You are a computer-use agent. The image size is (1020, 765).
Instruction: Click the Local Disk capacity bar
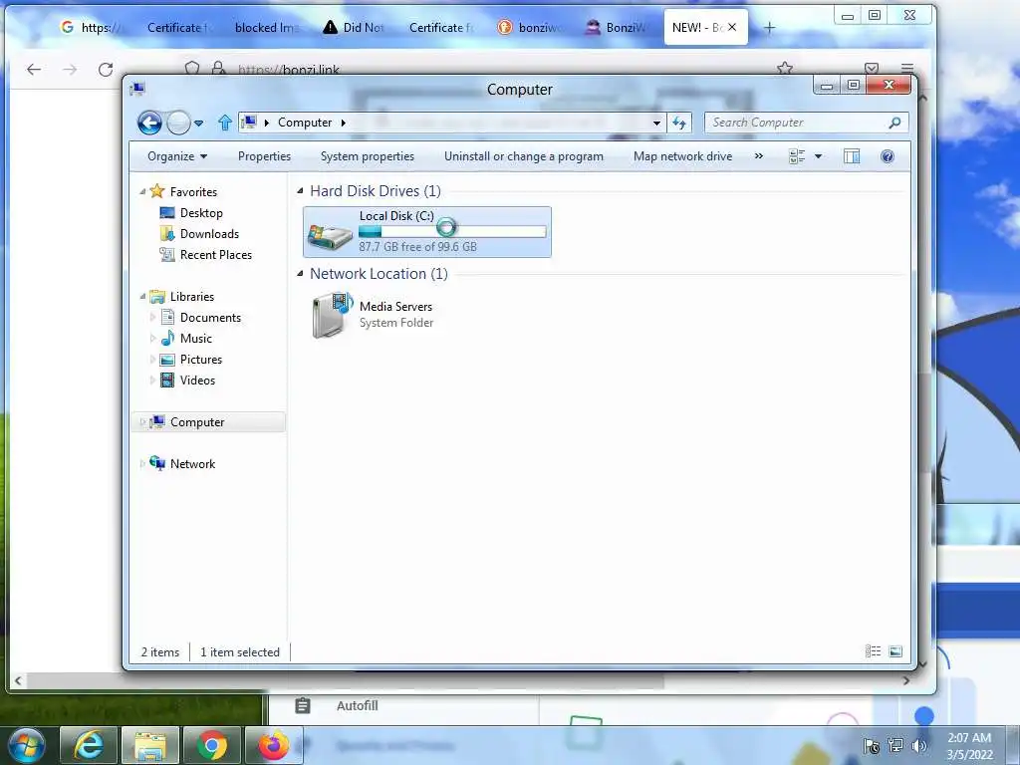coord(452,231)
